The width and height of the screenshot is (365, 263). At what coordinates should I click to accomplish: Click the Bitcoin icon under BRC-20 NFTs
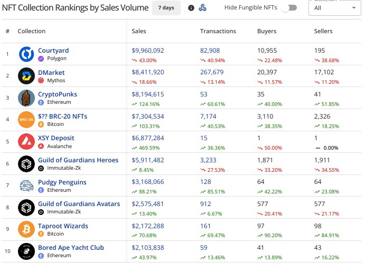[x=41, y=124]
